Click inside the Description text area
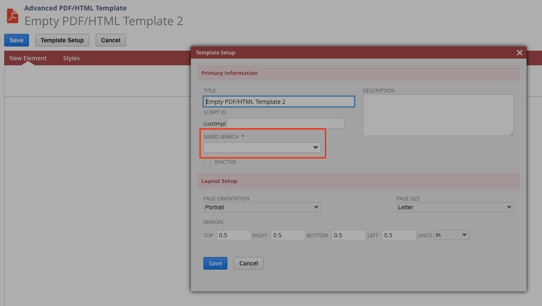The width and height of the screenshot is (542, 306). coord(438,115)
